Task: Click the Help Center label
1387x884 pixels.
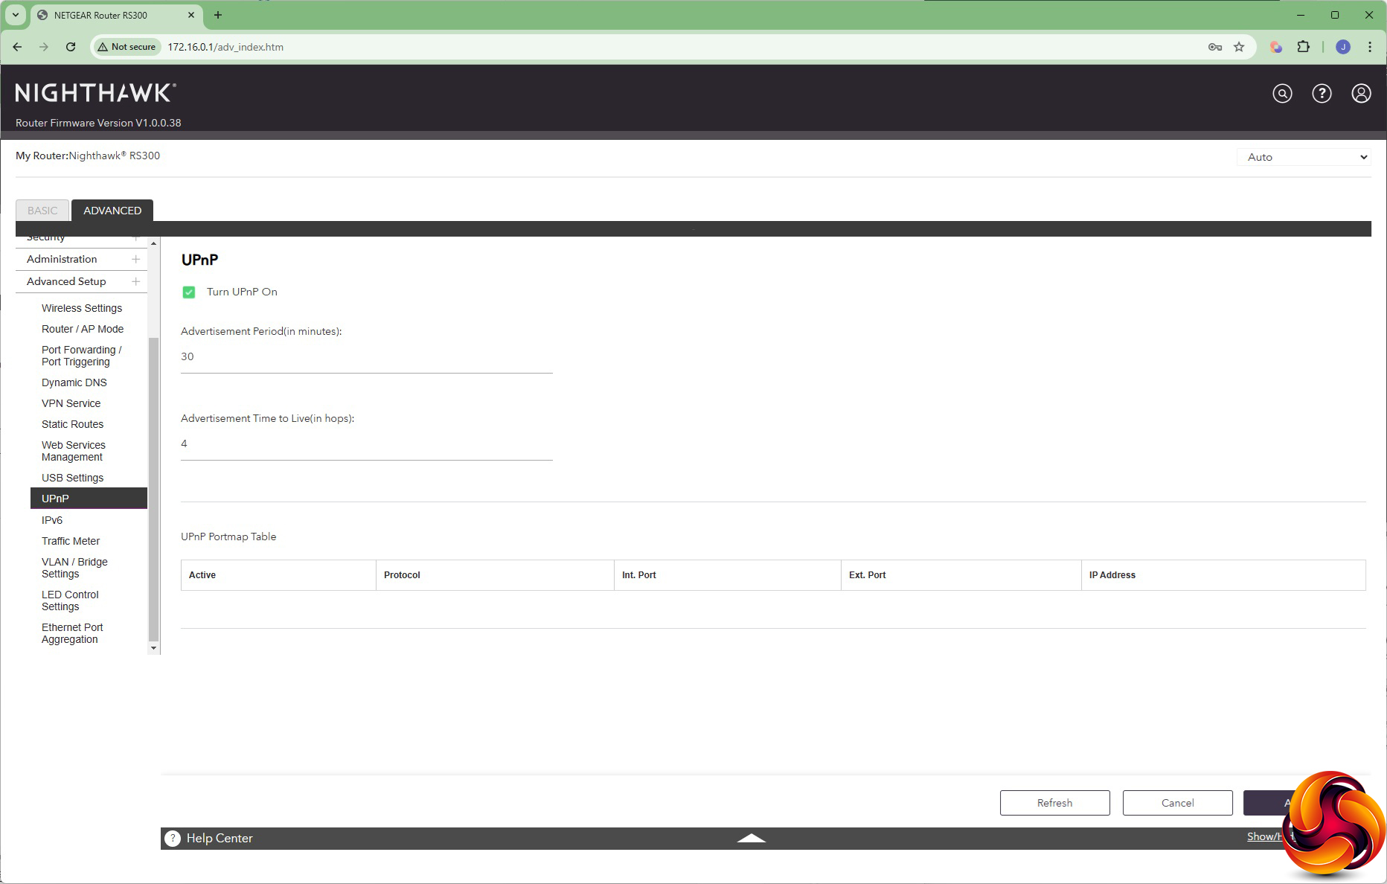Action: click(220, 838)
